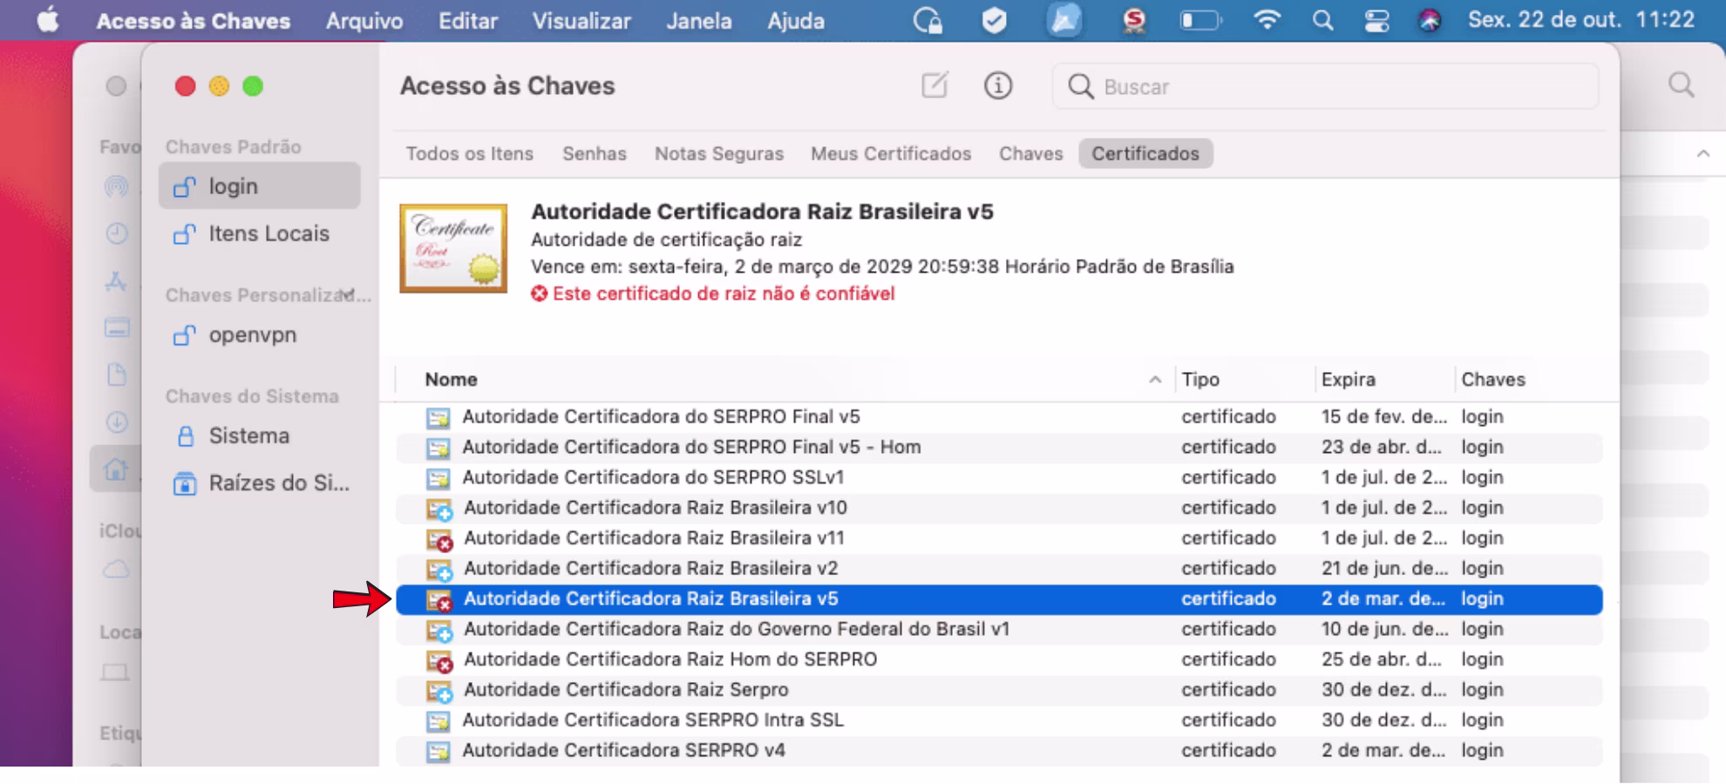Open the Apple menu
This screenshot has width=1726, height=784.
click(x=48, y=20)
